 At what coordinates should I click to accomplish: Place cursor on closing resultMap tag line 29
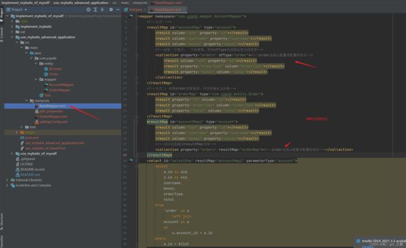[x=159, y=155]
